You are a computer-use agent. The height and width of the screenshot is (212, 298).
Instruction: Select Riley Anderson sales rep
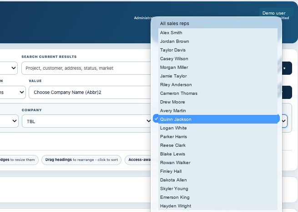click(218, 84)
